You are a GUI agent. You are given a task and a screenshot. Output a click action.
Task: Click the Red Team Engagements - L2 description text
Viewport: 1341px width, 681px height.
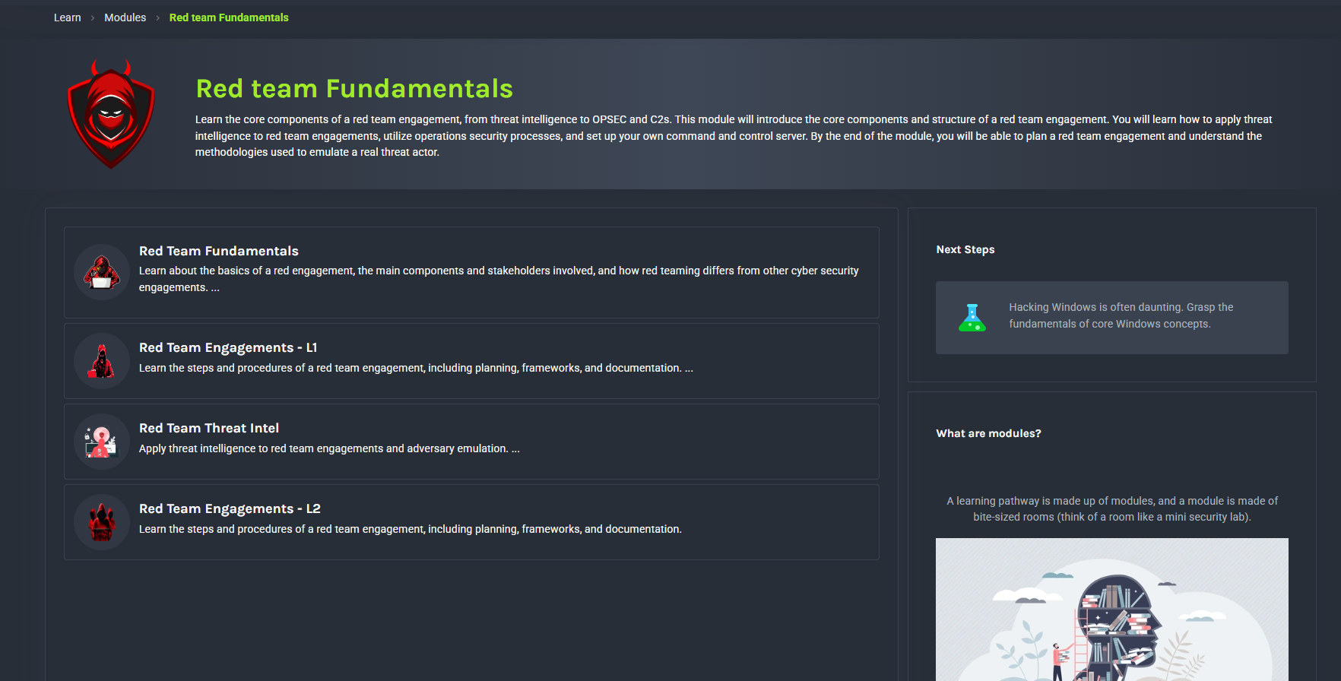click(411, 529)
